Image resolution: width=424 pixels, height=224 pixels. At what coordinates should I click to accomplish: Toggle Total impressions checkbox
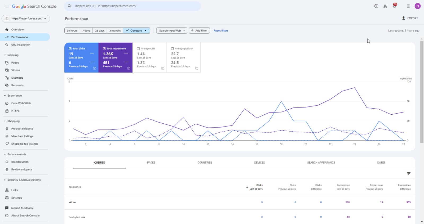(x=104, y=49)
